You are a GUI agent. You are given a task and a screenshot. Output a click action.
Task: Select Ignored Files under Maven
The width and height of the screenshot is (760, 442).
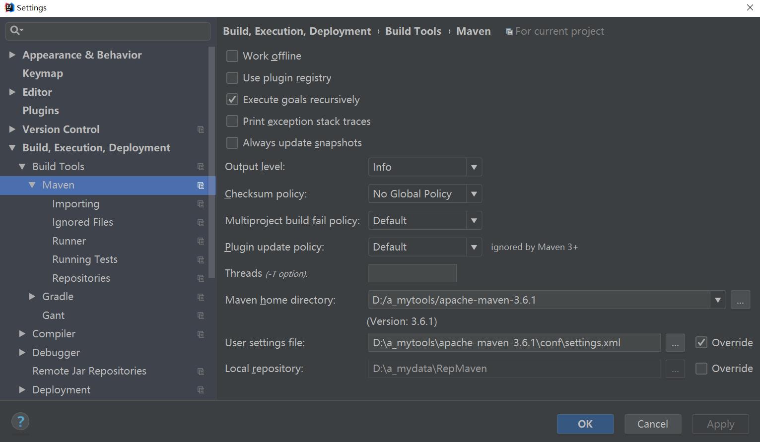pos(82,222)
